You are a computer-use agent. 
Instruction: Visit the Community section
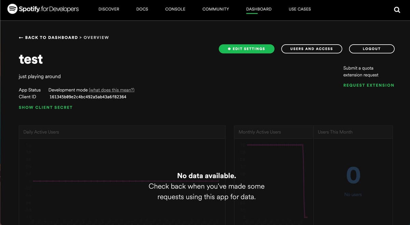click(x=216, y=9)
